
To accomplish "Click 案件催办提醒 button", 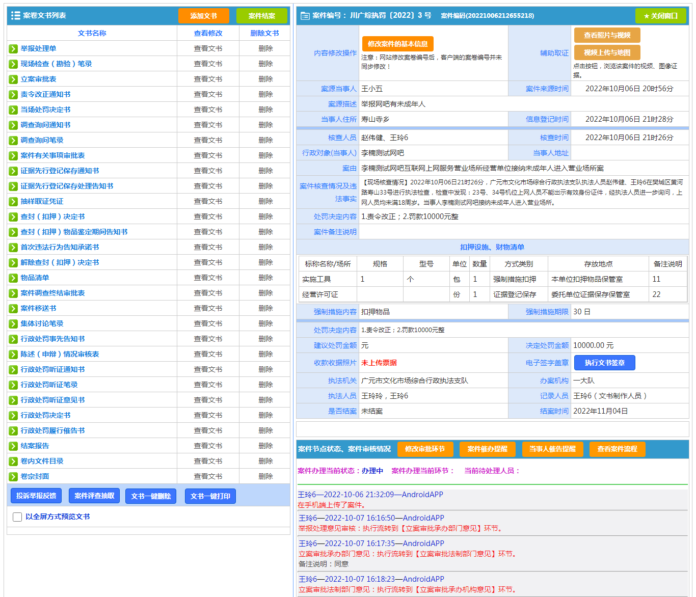I will click(x=488, y=449).
